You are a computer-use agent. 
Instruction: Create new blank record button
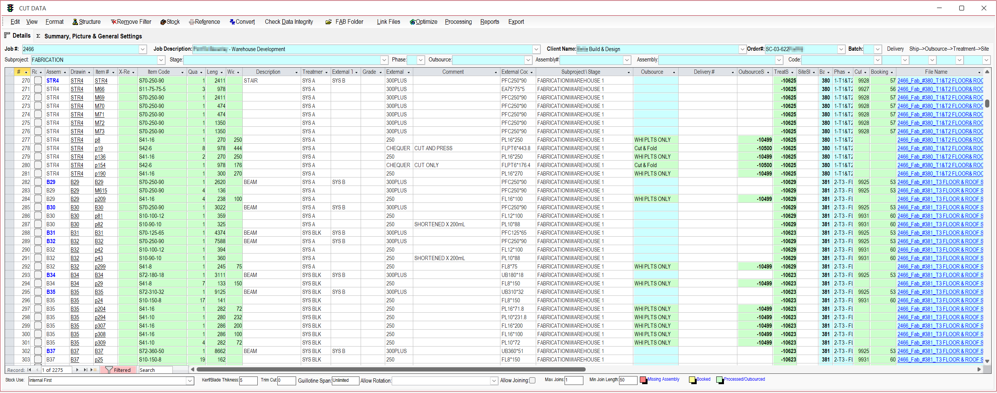(x=93, y=370)
